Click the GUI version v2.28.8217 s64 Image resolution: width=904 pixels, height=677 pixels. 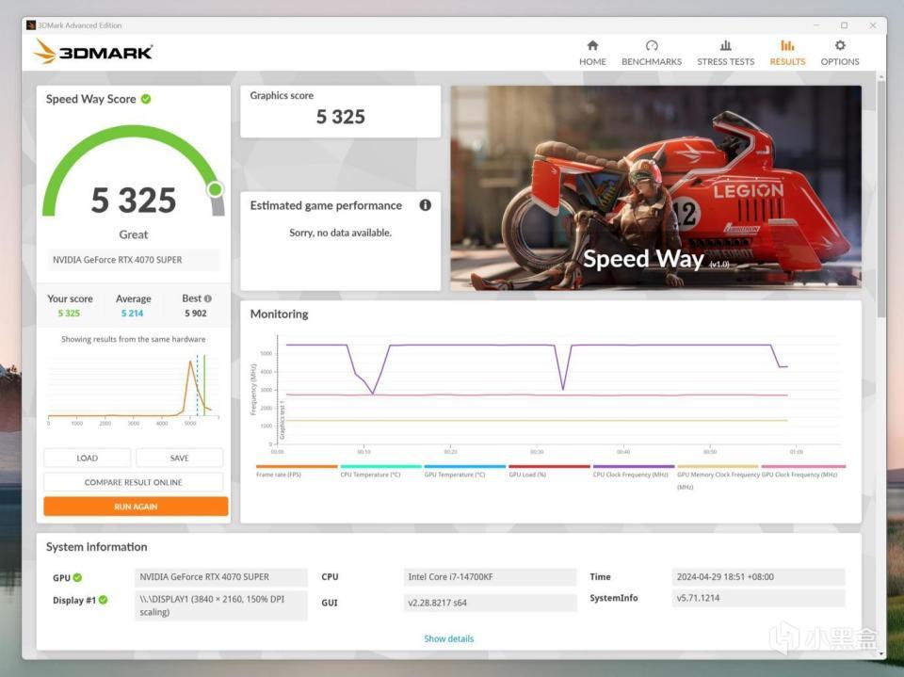(490, 603)
